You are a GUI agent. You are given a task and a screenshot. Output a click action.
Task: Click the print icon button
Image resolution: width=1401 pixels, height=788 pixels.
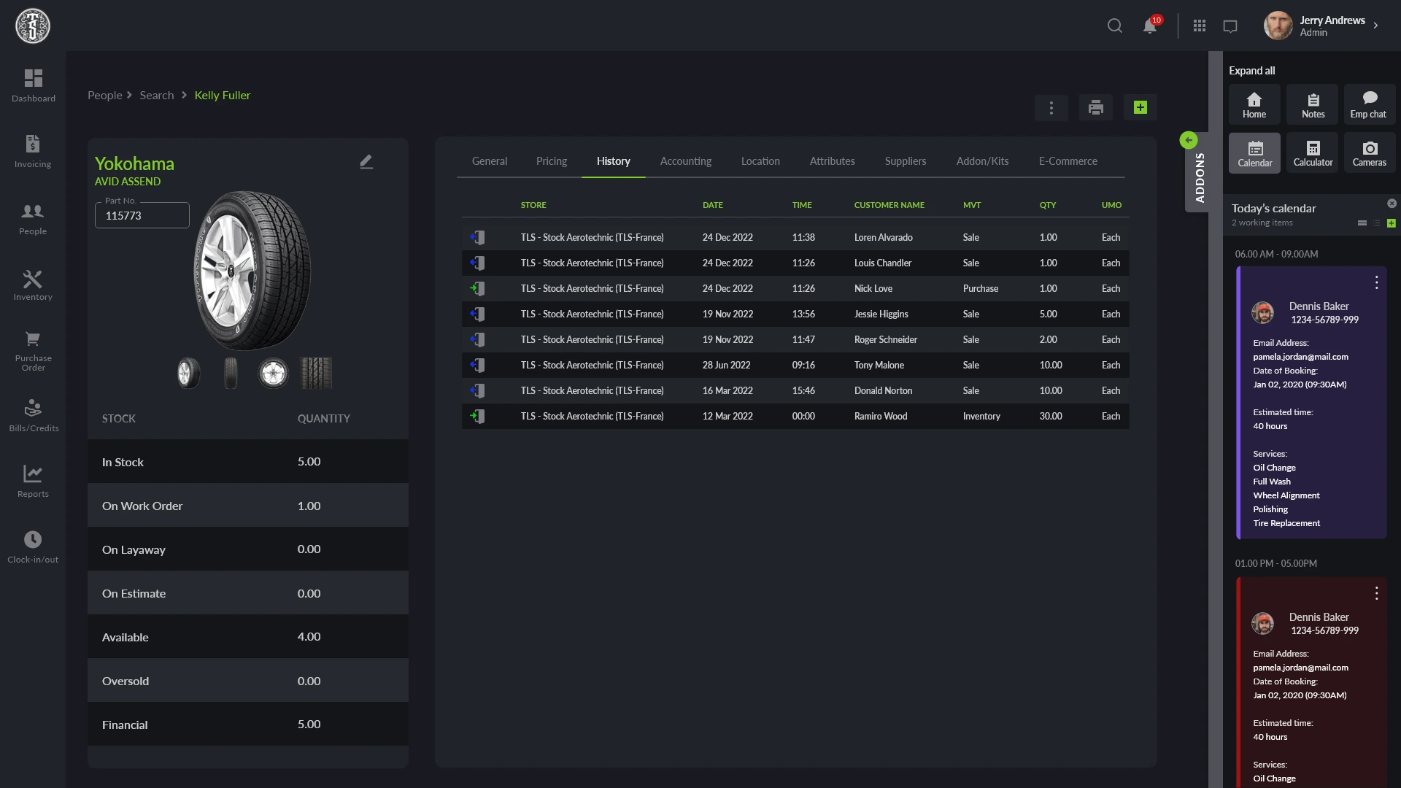[x=1096, y=108]
